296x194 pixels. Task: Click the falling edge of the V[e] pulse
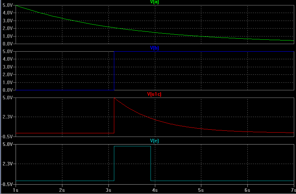coord(151,163)
